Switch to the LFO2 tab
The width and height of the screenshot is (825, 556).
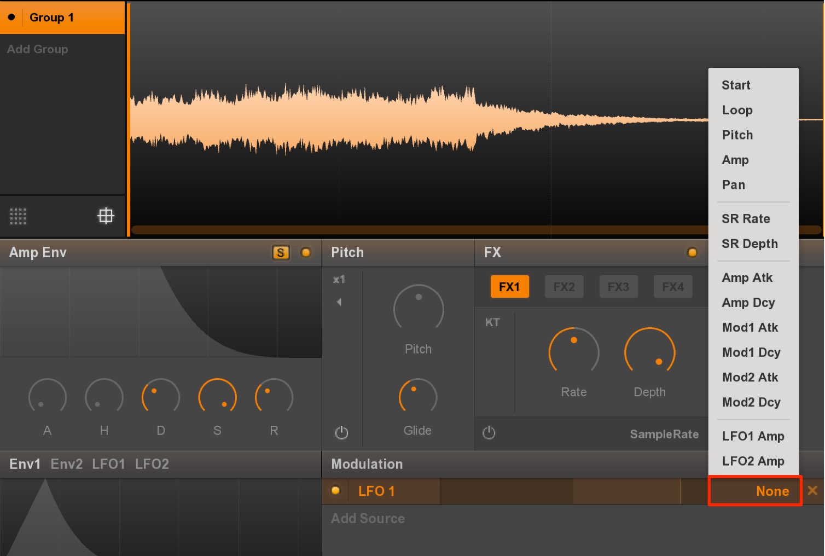[x=152, y=464]
